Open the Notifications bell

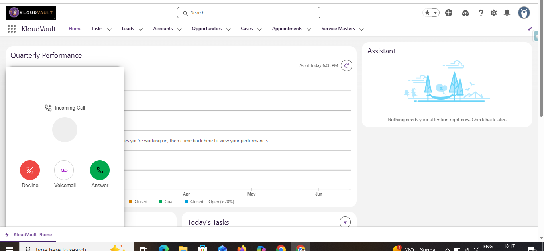pos(507,13)
